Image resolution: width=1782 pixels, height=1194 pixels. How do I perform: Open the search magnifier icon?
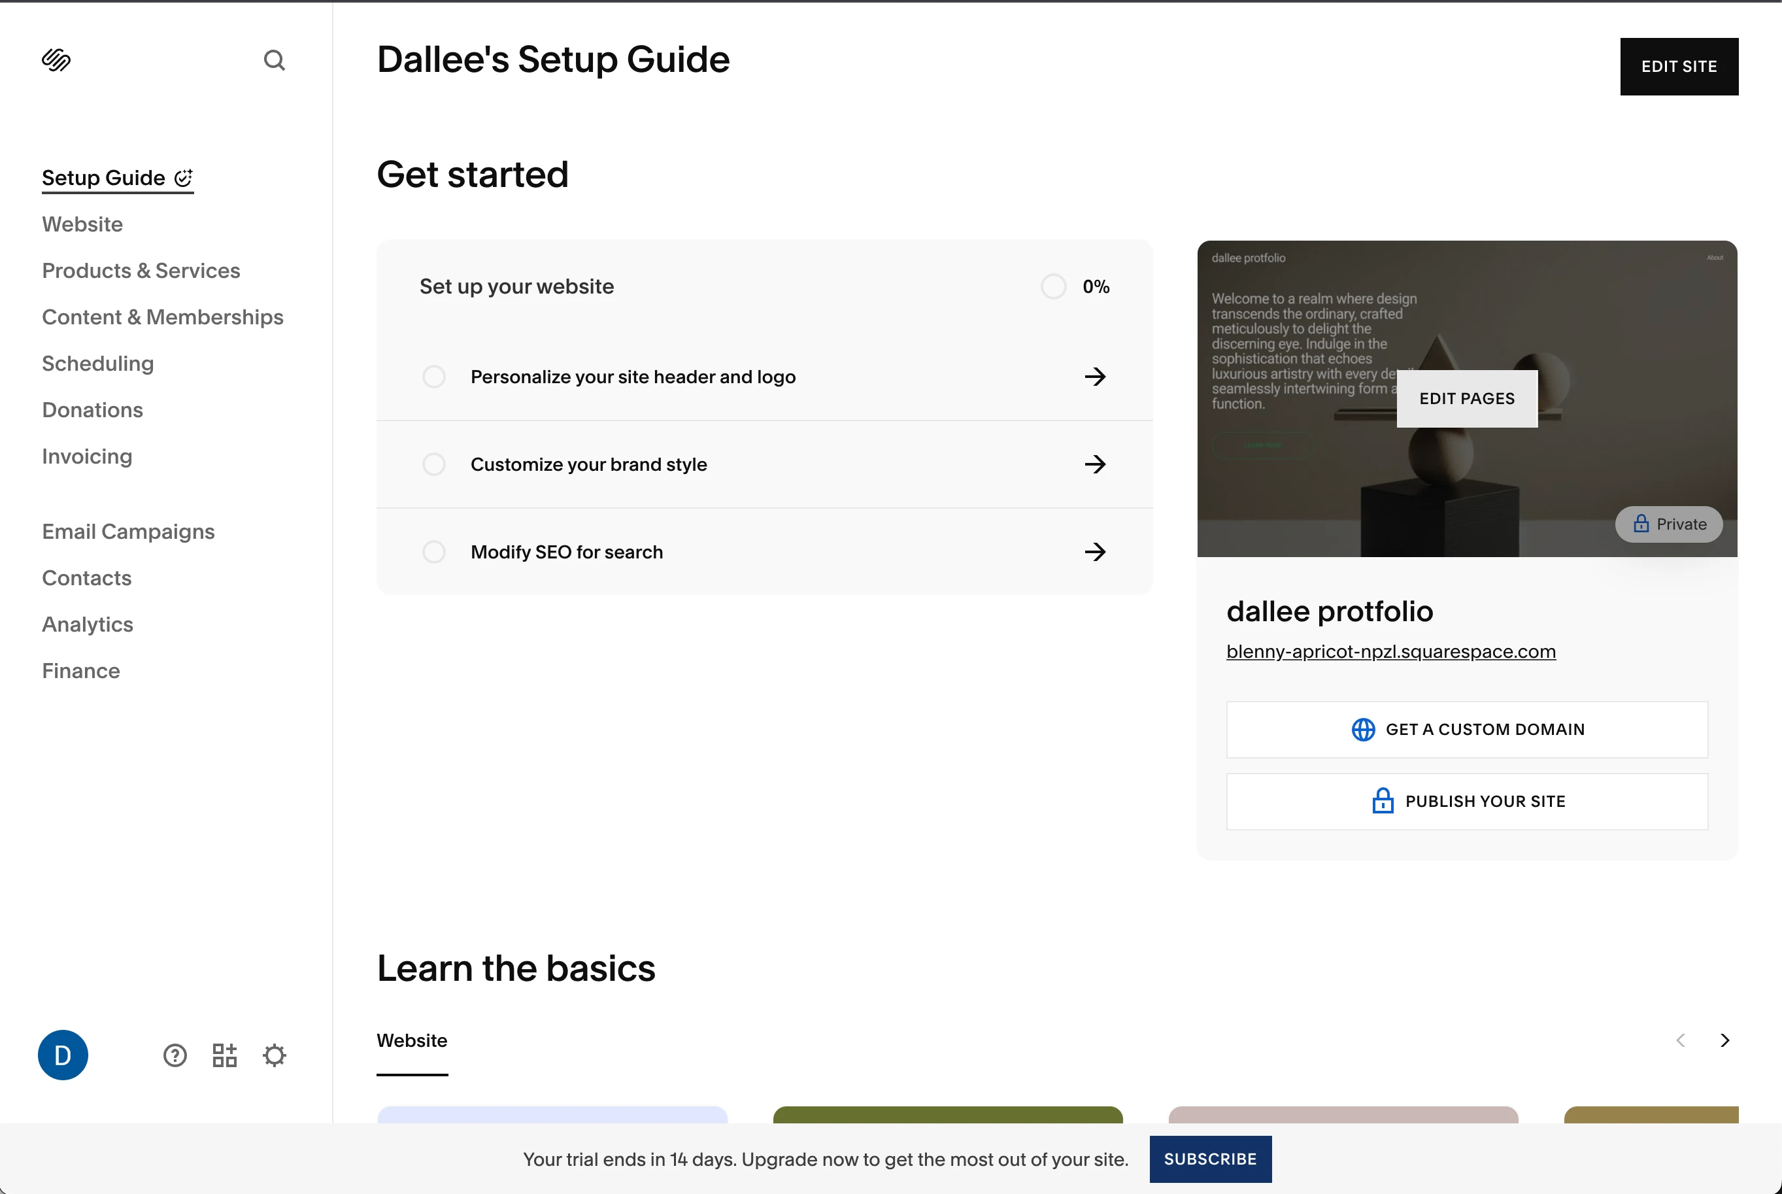(x=274, y=60)
